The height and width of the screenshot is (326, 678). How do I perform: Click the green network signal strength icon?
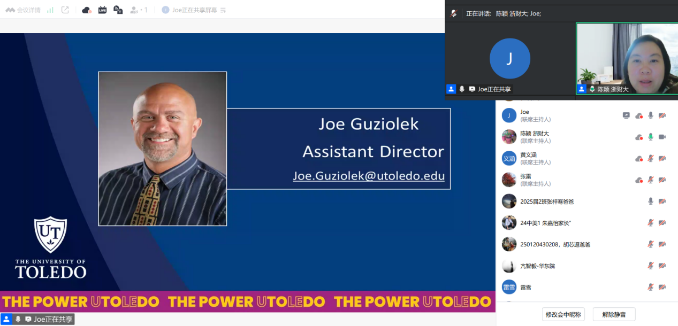50,10
